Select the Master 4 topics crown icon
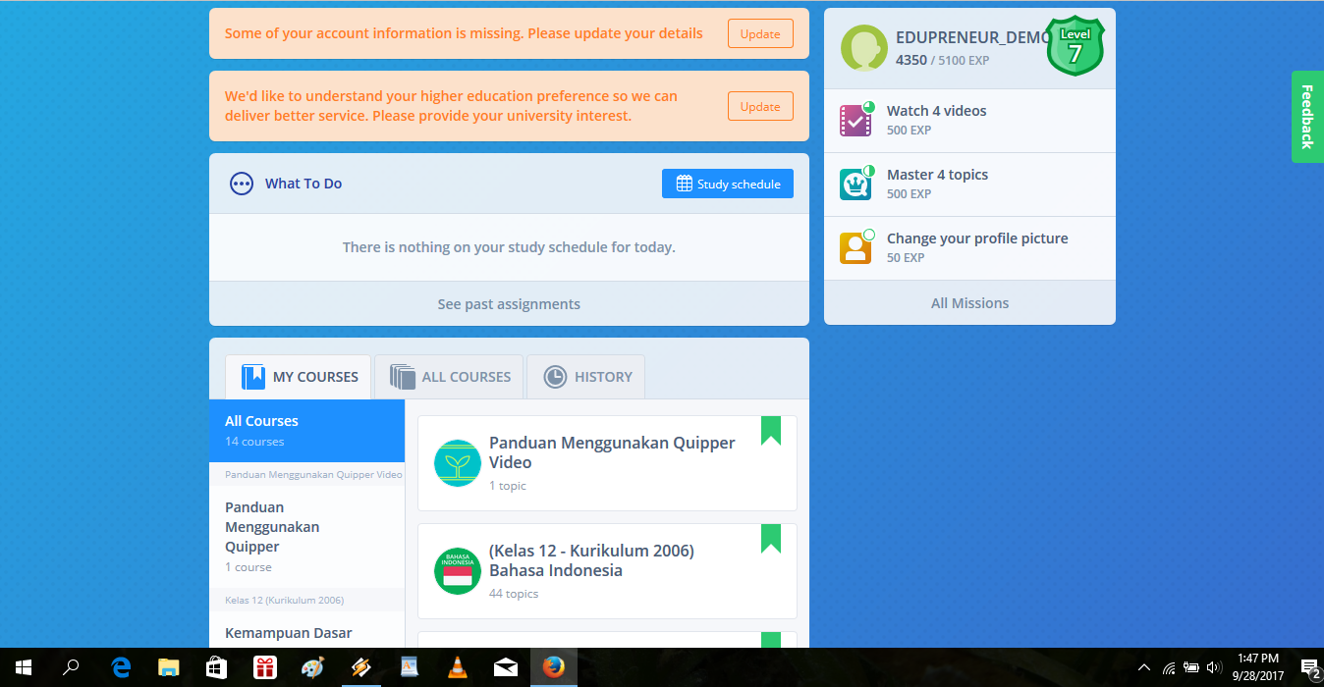The height and width of the screenshot is (687, 1324). click(x=855, y=183)
